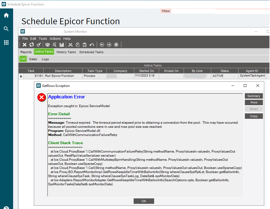Viewport: 270px width, 209px height.
Task: Click task number 81161 cell
Action: coord(34,76)
